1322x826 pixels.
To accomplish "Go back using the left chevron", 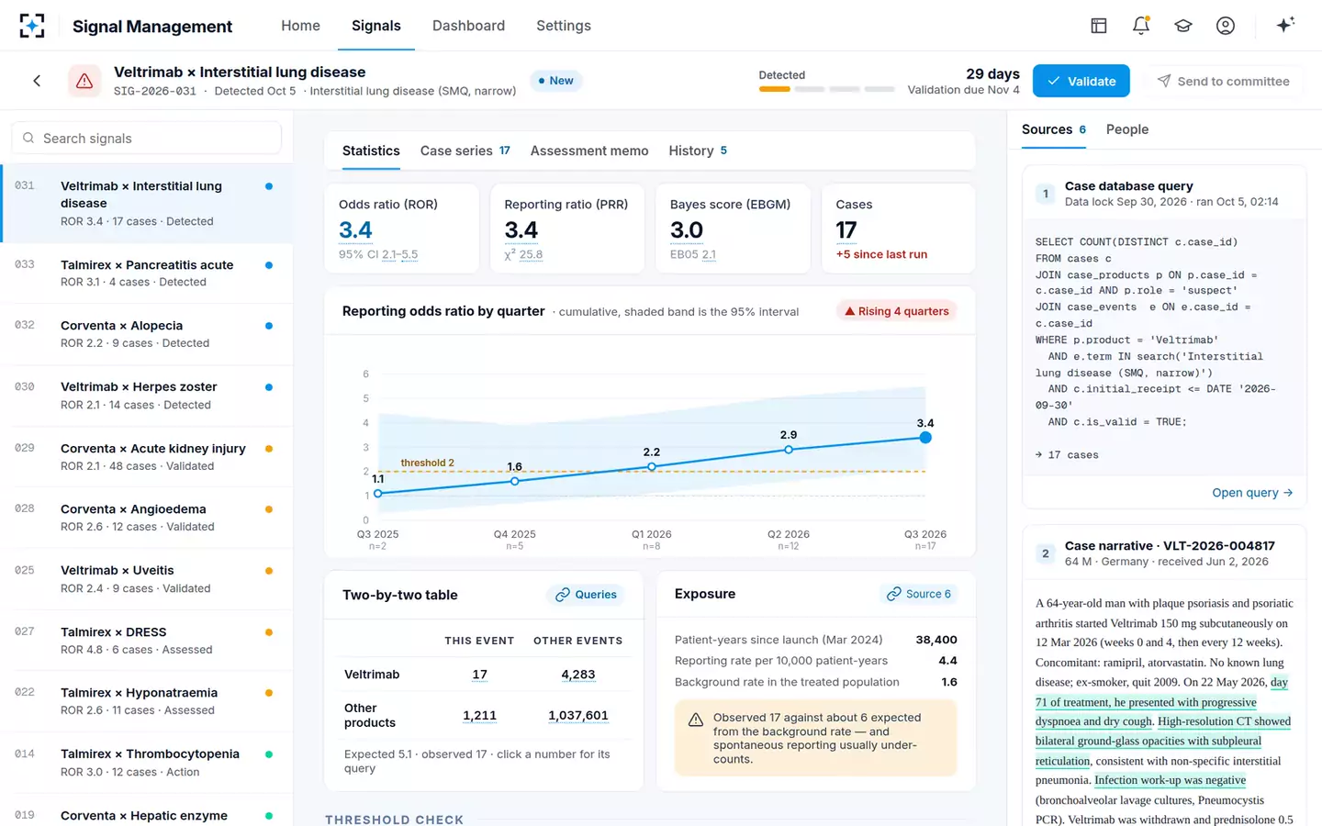I will pos(37,81).
